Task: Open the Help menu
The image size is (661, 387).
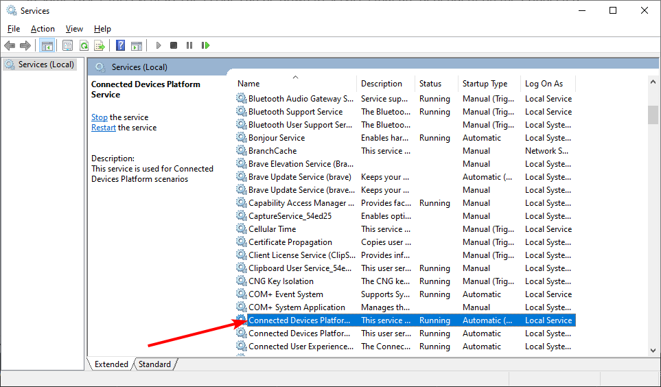Action: (x=102, y=29)
